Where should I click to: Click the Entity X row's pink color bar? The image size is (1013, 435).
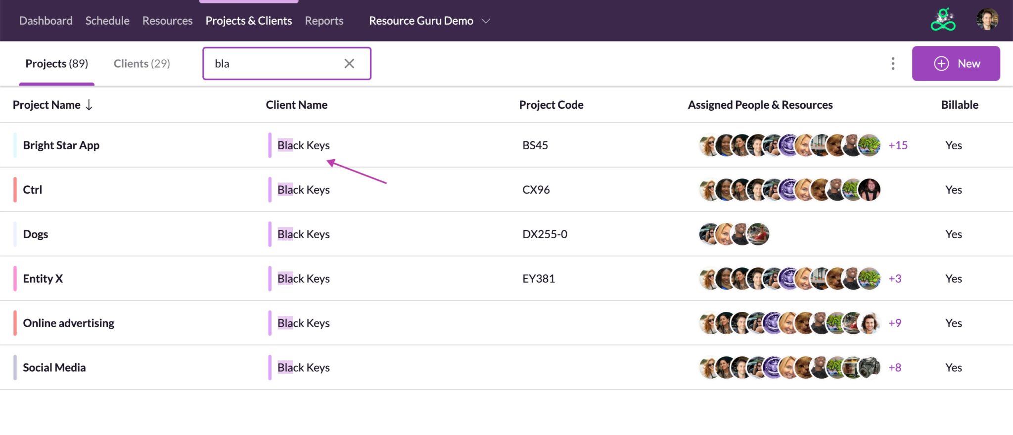[x=15, y=279]
